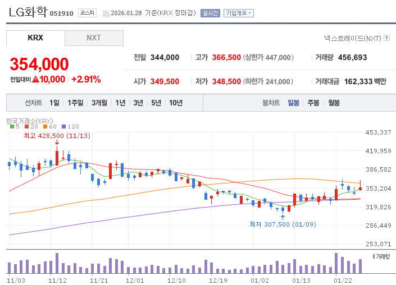Click the 시가 value 349,500
Image resolution: width=396 pixels, height=285 pixels.
pyautogui.click(x=165, y=81)
